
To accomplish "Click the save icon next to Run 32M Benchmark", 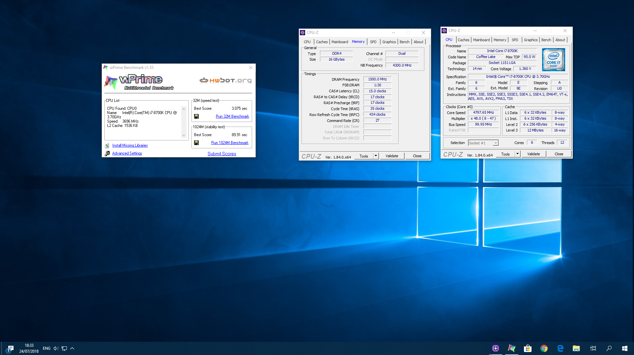I will coord(196,116).
